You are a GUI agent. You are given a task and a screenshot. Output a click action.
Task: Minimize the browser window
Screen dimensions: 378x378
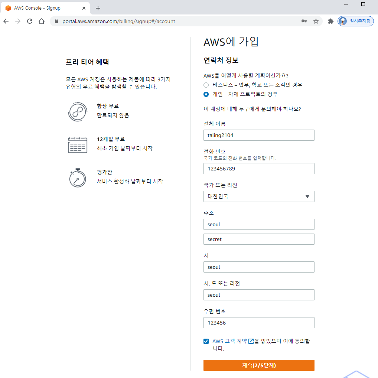pos(346,4)
